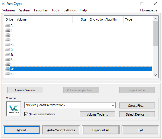
Task: Click the VeraCrypt title bar app icon
Action: point(3,4)
